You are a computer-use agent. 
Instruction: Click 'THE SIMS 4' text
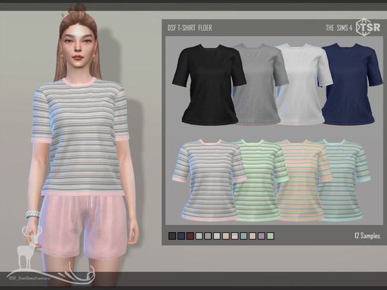[x=339, y=28]
